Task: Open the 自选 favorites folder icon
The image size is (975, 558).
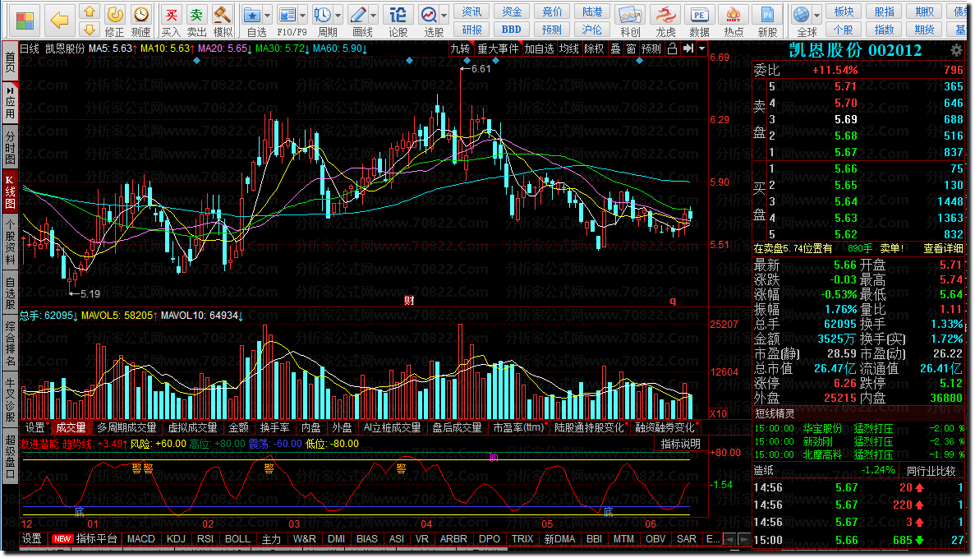Action: click(252, 14)
